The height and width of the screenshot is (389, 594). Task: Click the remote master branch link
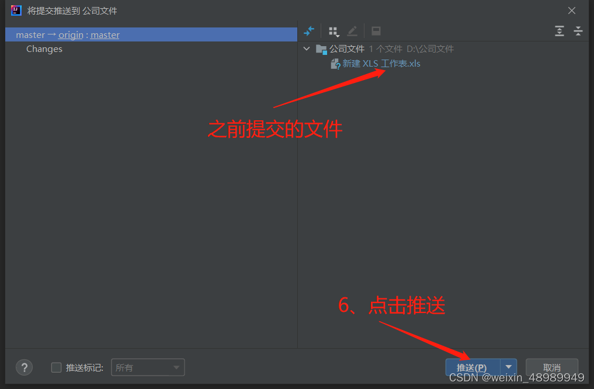click(105, 35)
